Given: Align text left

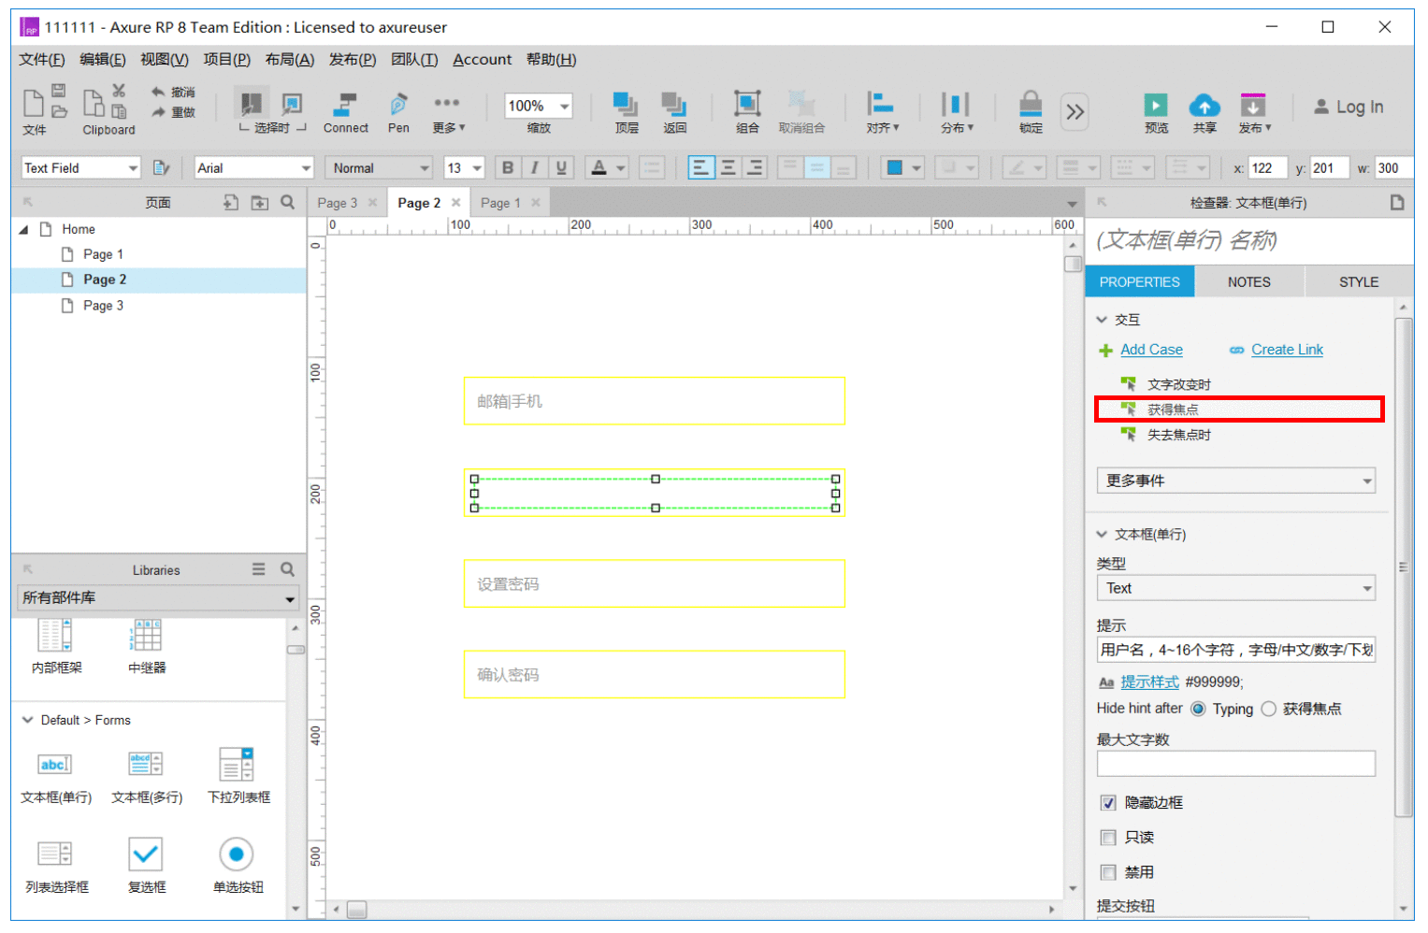Looking at the screenshot, I should coord(700,167).
